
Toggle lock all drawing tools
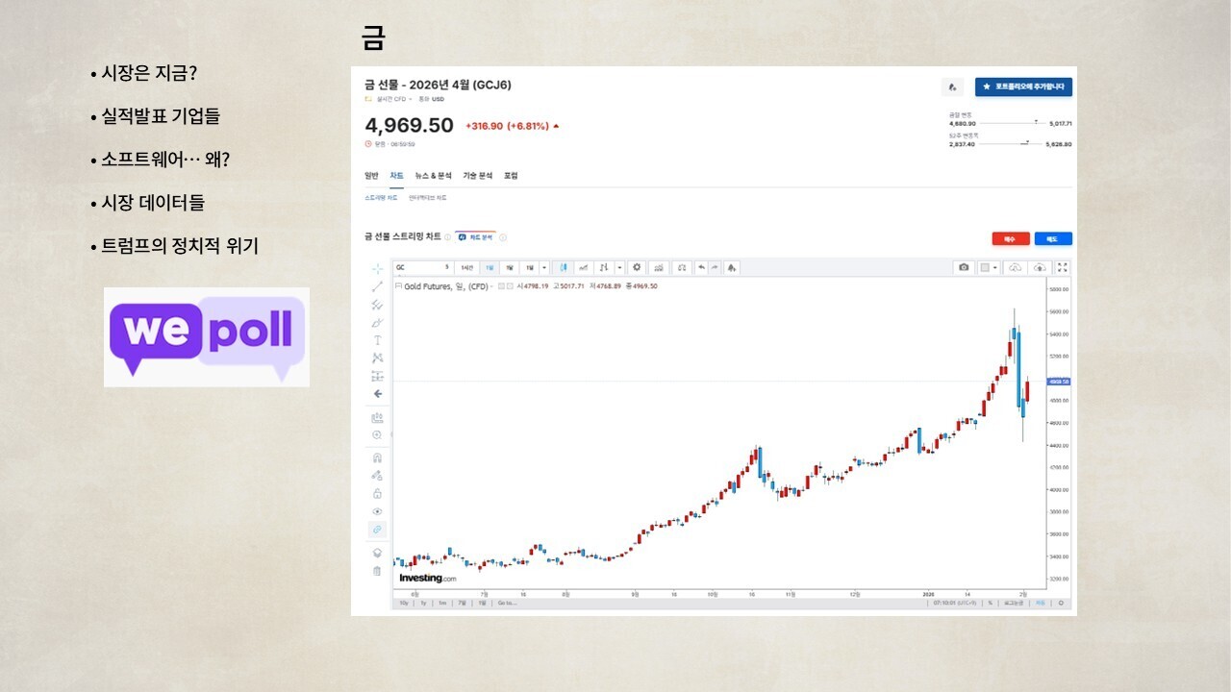(378, 493)
